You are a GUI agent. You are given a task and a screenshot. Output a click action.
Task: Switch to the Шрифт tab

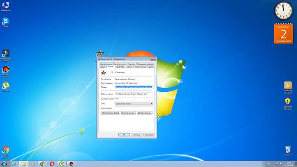[130, 67]
